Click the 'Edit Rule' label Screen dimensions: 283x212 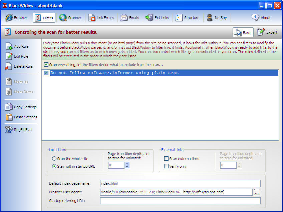point(21,56)
